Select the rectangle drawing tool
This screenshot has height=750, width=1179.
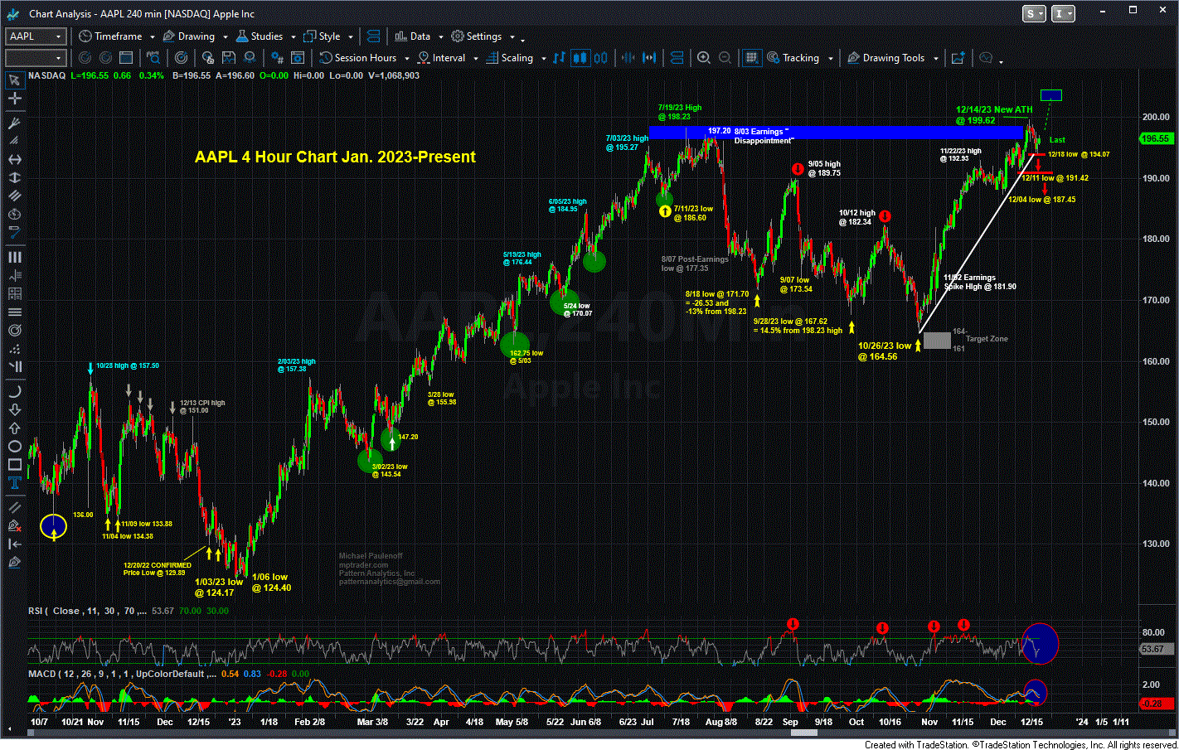coord(14,464)
